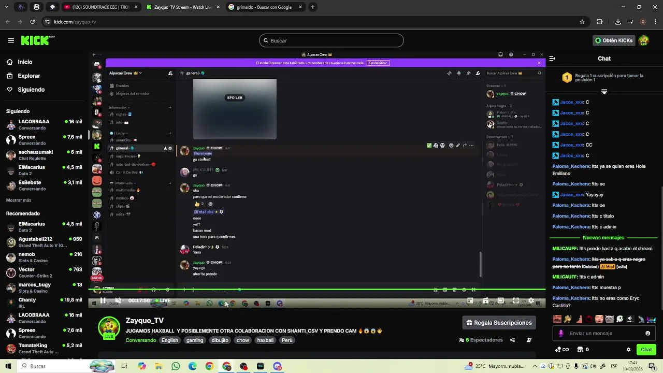Image resolution: width=663 pixels, height=373 pixels.
Task: Pause the live stream player
Action: coord(103,300)
